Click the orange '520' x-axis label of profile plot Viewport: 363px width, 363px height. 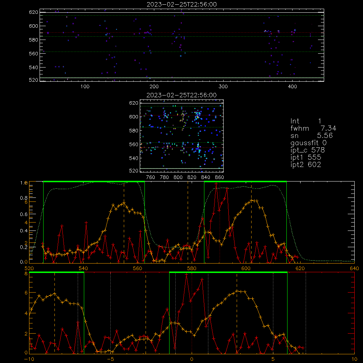pyautogui.click(x=29, y=268)
